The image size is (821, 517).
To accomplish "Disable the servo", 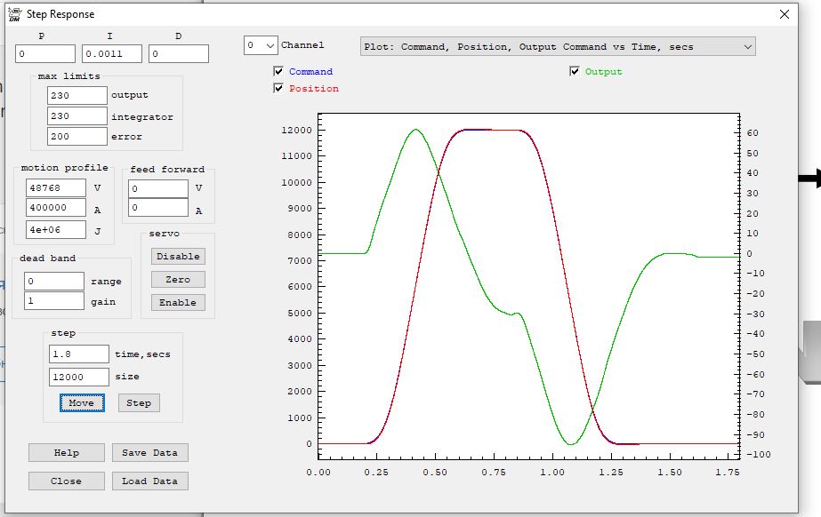I will [178, 256].
